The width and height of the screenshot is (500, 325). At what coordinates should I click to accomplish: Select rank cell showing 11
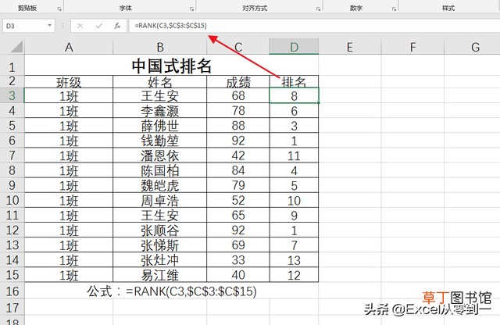coord(294,155)
